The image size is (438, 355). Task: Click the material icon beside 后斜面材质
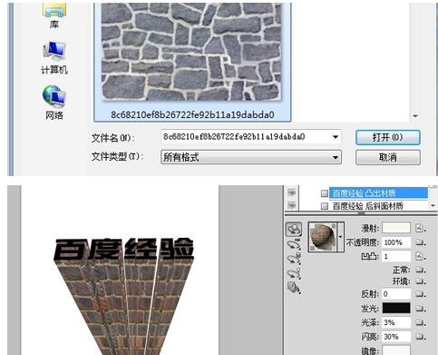pyautogui.click(x=325, y=206)
